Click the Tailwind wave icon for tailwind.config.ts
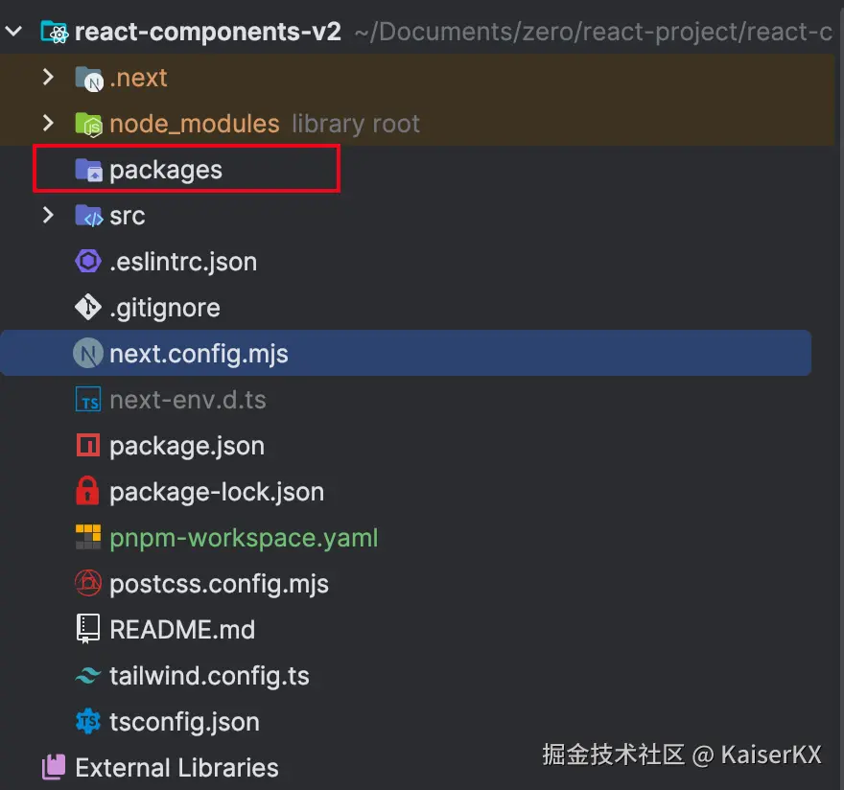 pos(88,676)
